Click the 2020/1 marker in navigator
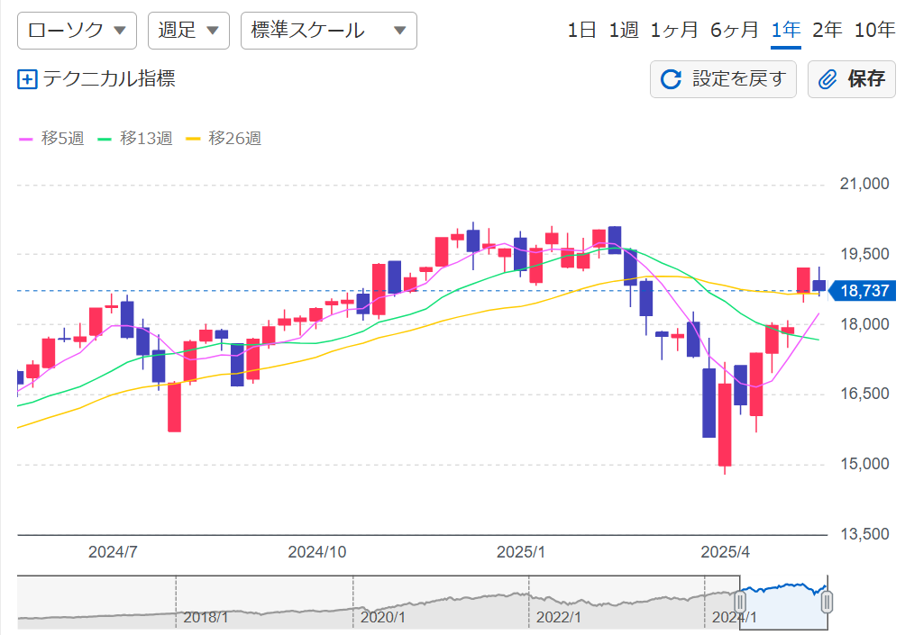This screenshot has height=635, width=905. coord(383,618)
